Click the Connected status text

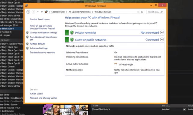pyautogui.click(x=152, y=40)
